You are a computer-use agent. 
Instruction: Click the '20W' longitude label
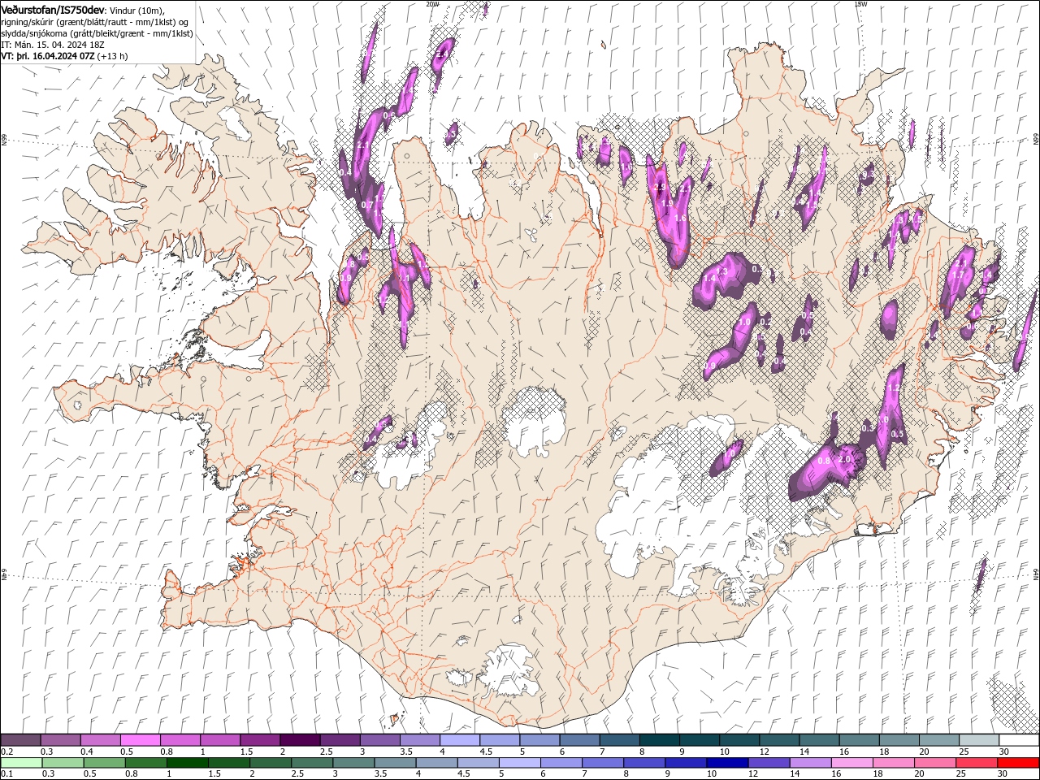click(x=432, y=4)
